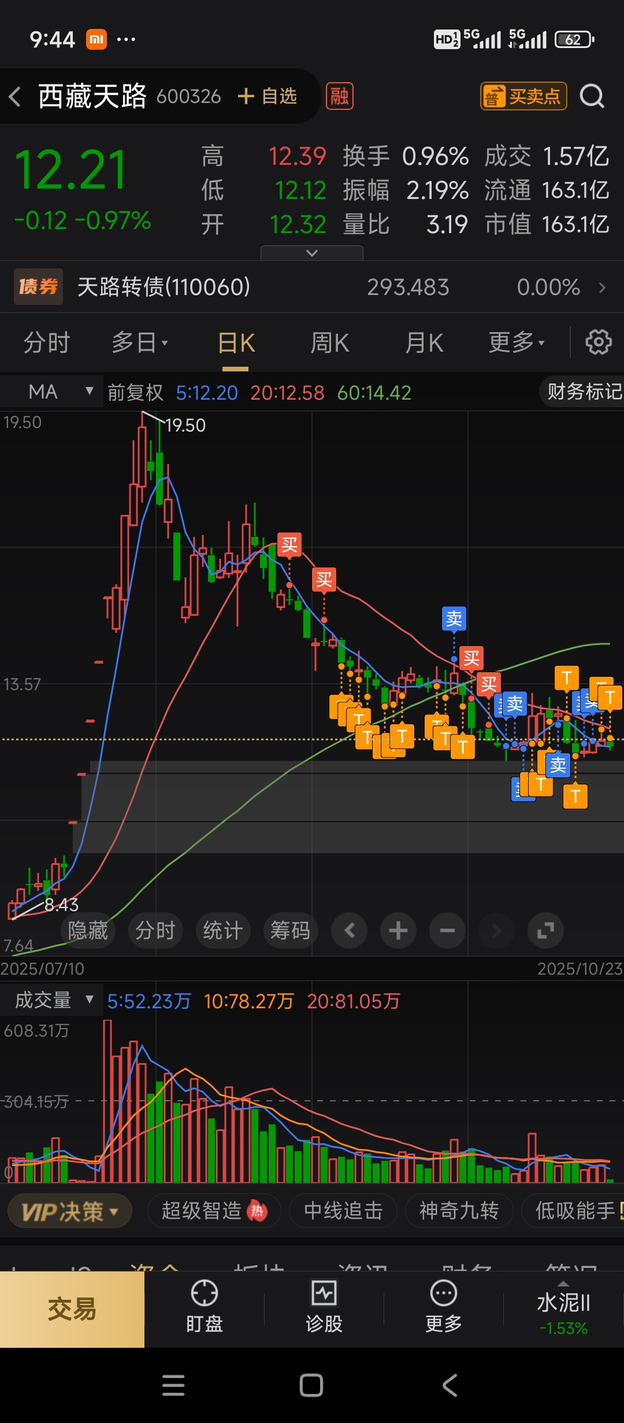
Task: Open the MA indicator dropdown
Action: (52, 392)
